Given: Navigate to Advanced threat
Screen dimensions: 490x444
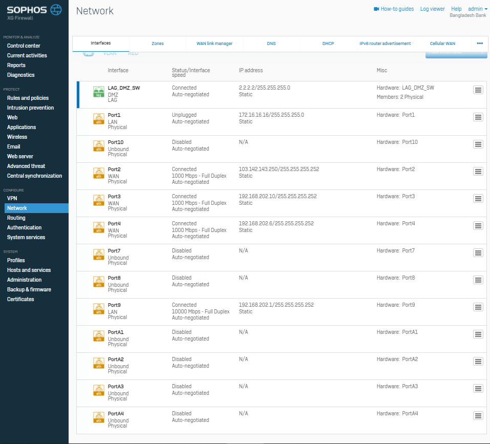Looking at the screenshot, I should [x=26, y=166].
